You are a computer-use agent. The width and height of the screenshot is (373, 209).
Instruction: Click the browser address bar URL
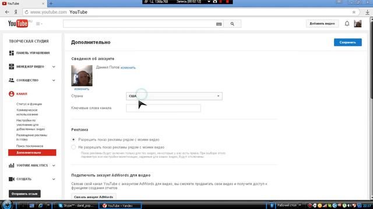[48, 12]
